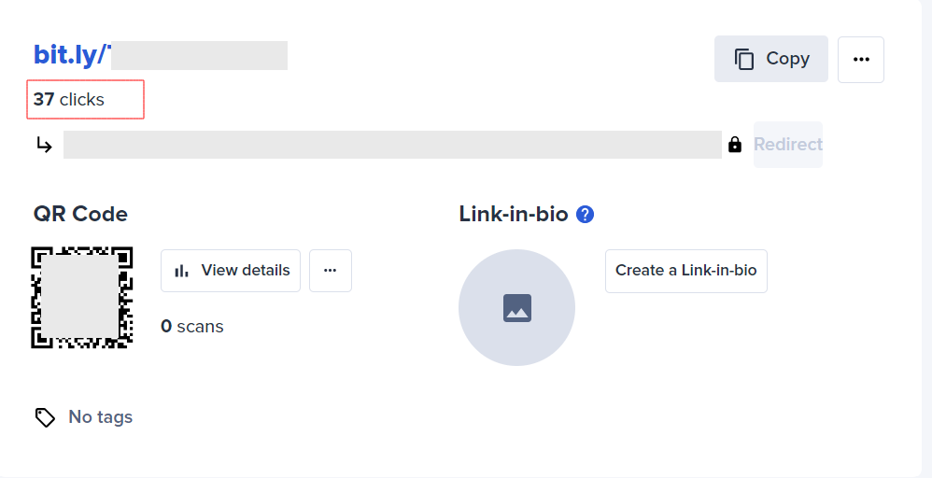Select the QR code image

point(81,297)
